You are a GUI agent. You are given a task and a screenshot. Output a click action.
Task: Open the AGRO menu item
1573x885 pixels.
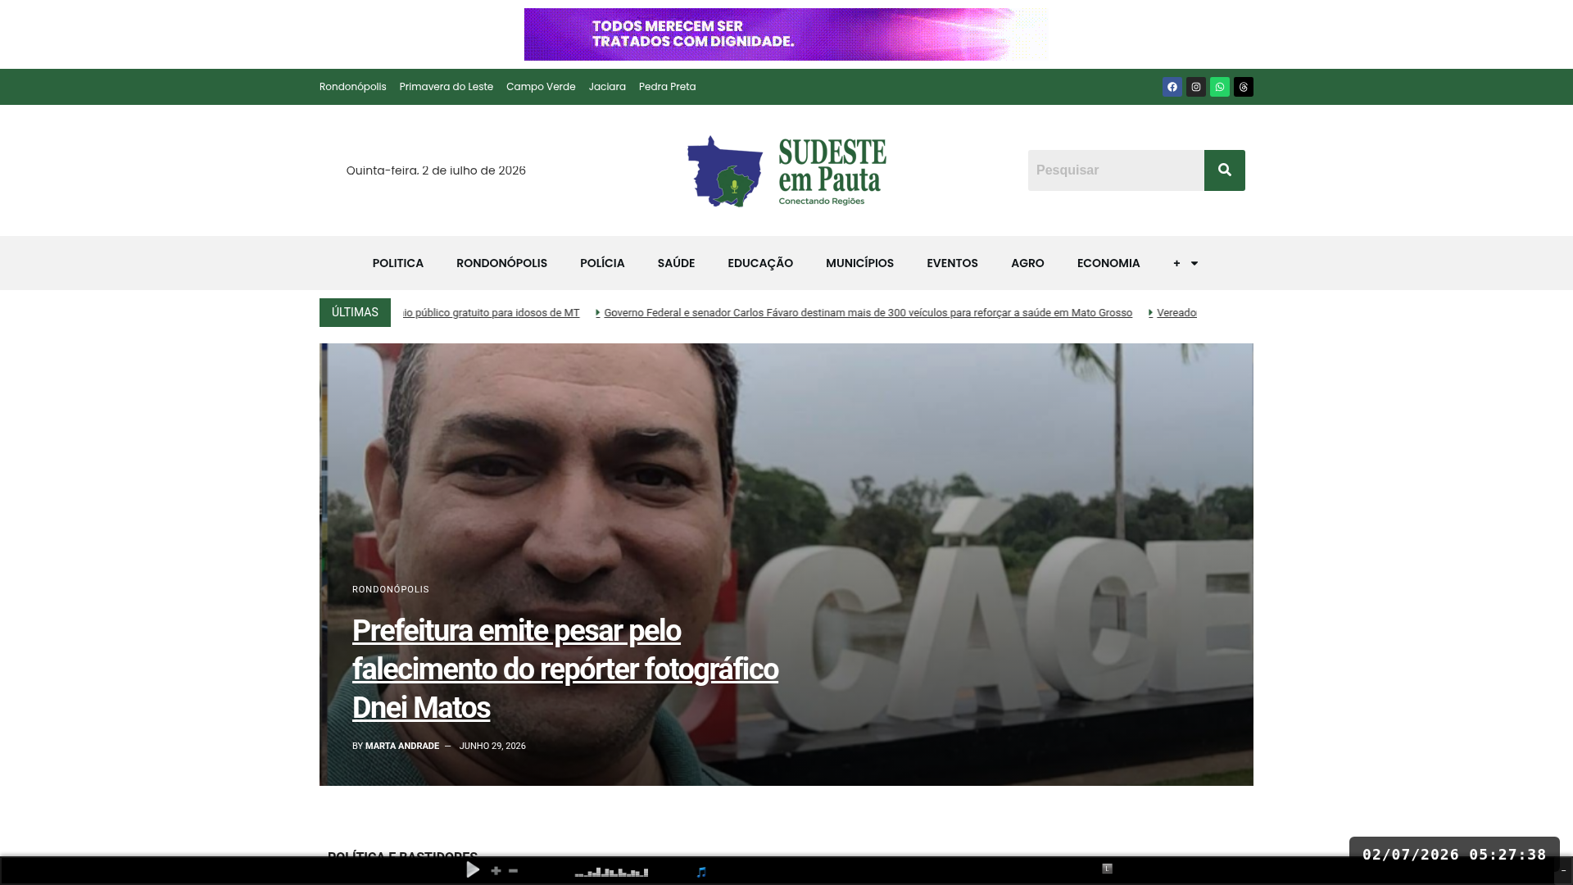click(x=1027, y=263)
